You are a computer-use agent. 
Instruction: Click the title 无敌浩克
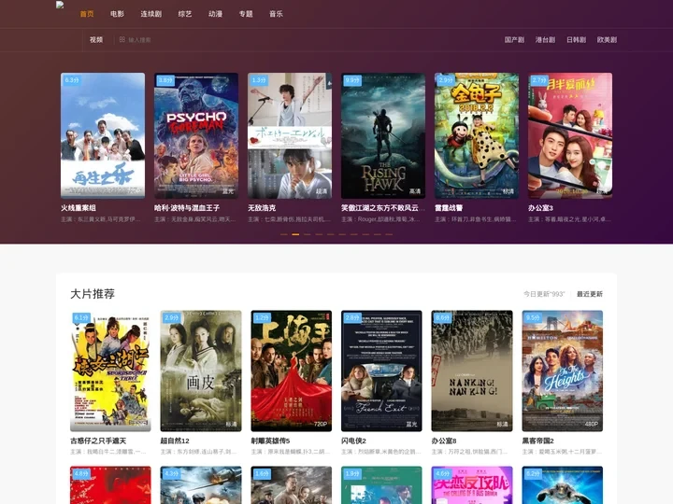pos(262,208)
